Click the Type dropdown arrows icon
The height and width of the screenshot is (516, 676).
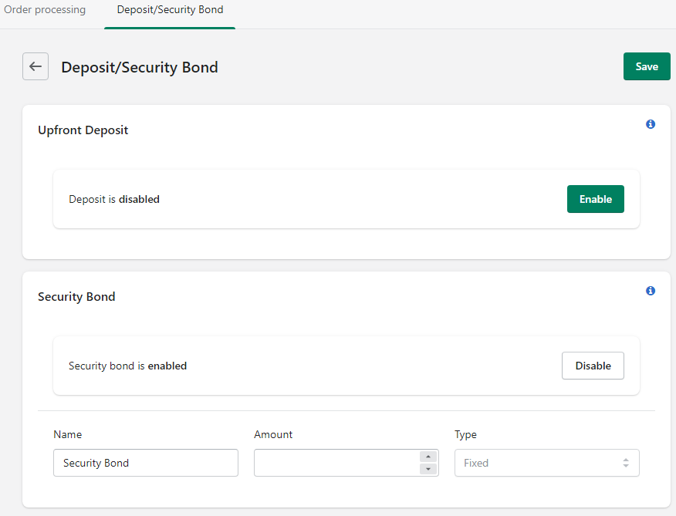tap(626, 463)
